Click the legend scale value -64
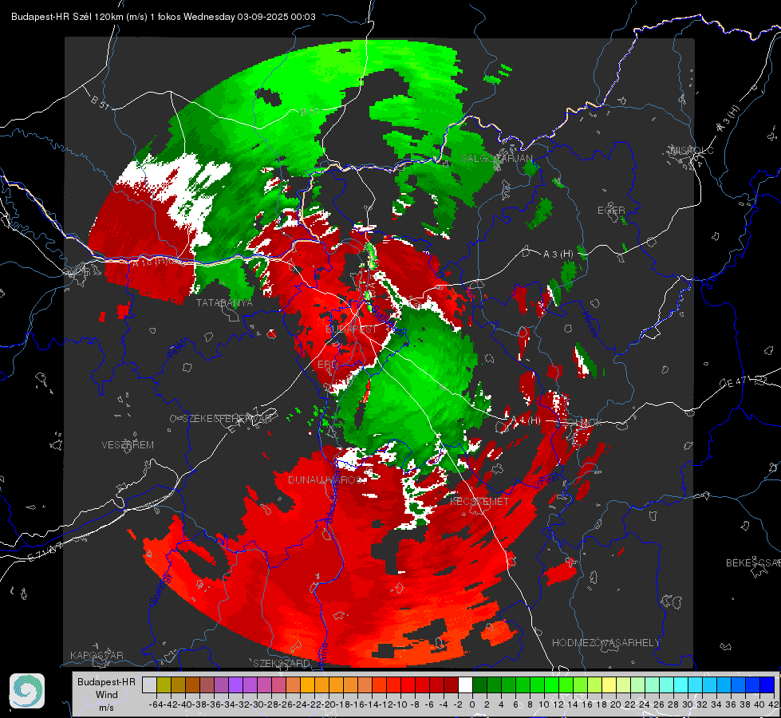This screenshot has width=781, height=718. point(156,705)
